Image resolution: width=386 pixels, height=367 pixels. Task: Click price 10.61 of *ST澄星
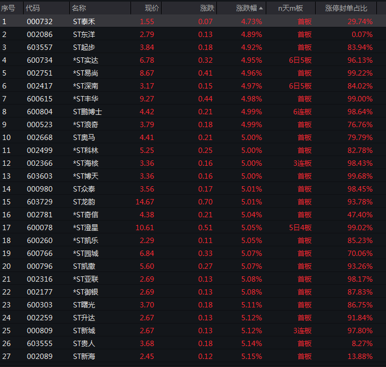(x=144, y=228)
